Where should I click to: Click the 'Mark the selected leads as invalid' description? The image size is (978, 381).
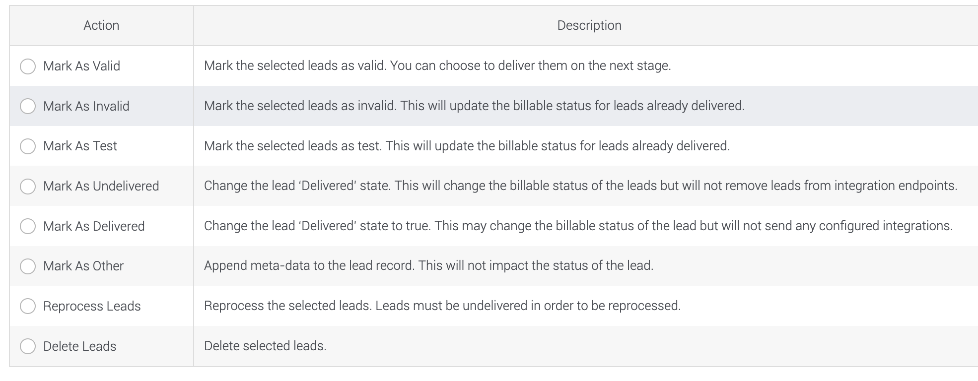point(474,106)
